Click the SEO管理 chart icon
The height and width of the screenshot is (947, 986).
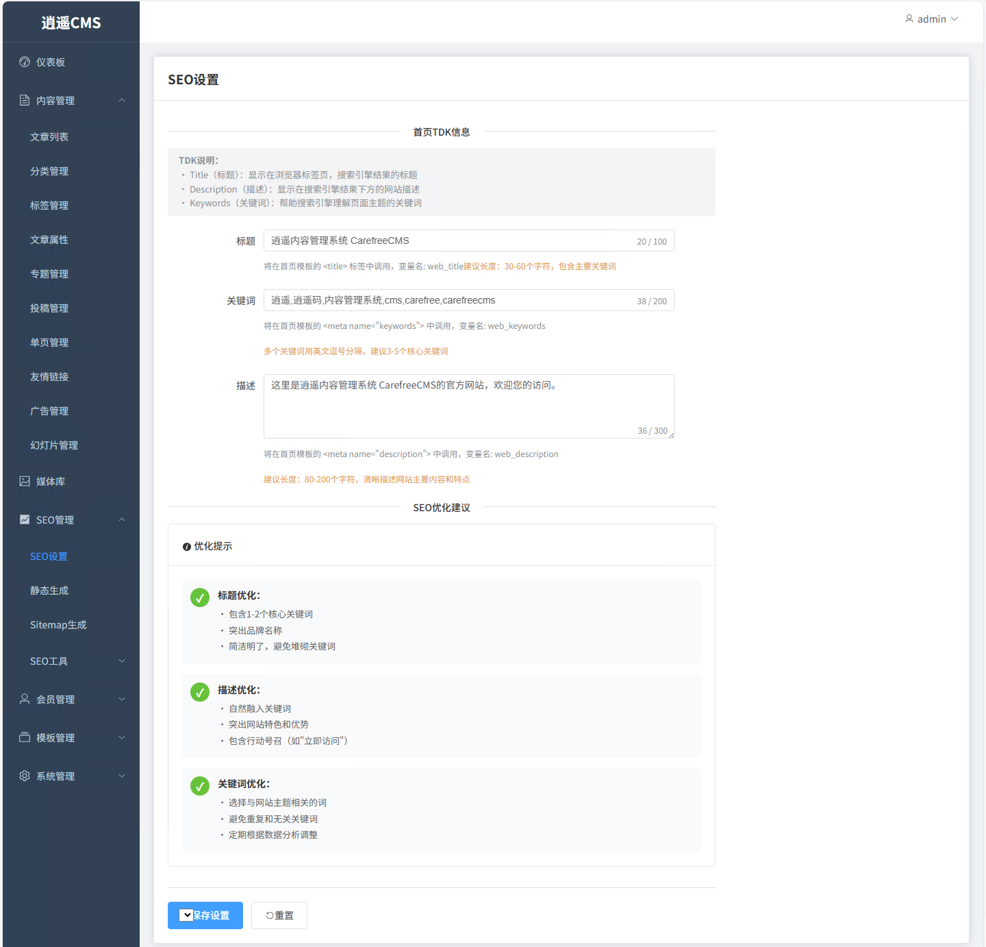pyautogui.click(x=25, y=519)
